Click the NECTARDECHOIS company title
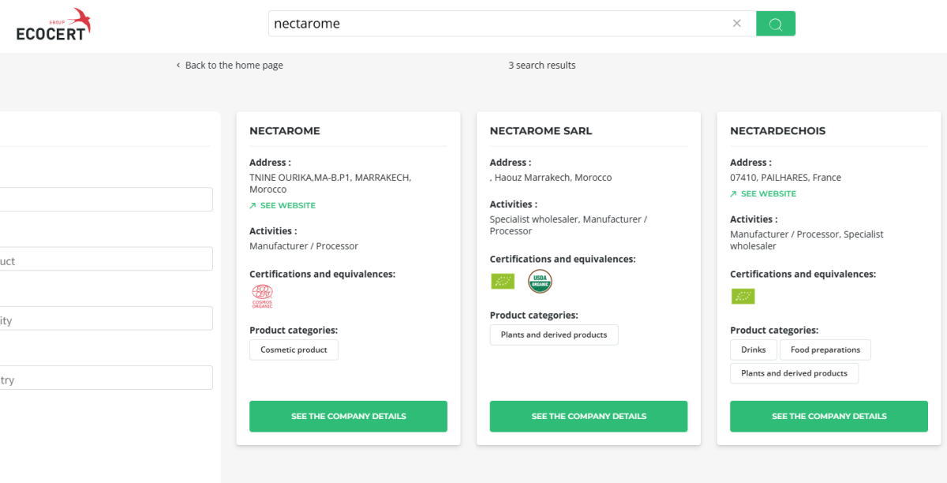The height and width of the screenshot is (483, 947). pyautogui.click(x=777, y=131)
